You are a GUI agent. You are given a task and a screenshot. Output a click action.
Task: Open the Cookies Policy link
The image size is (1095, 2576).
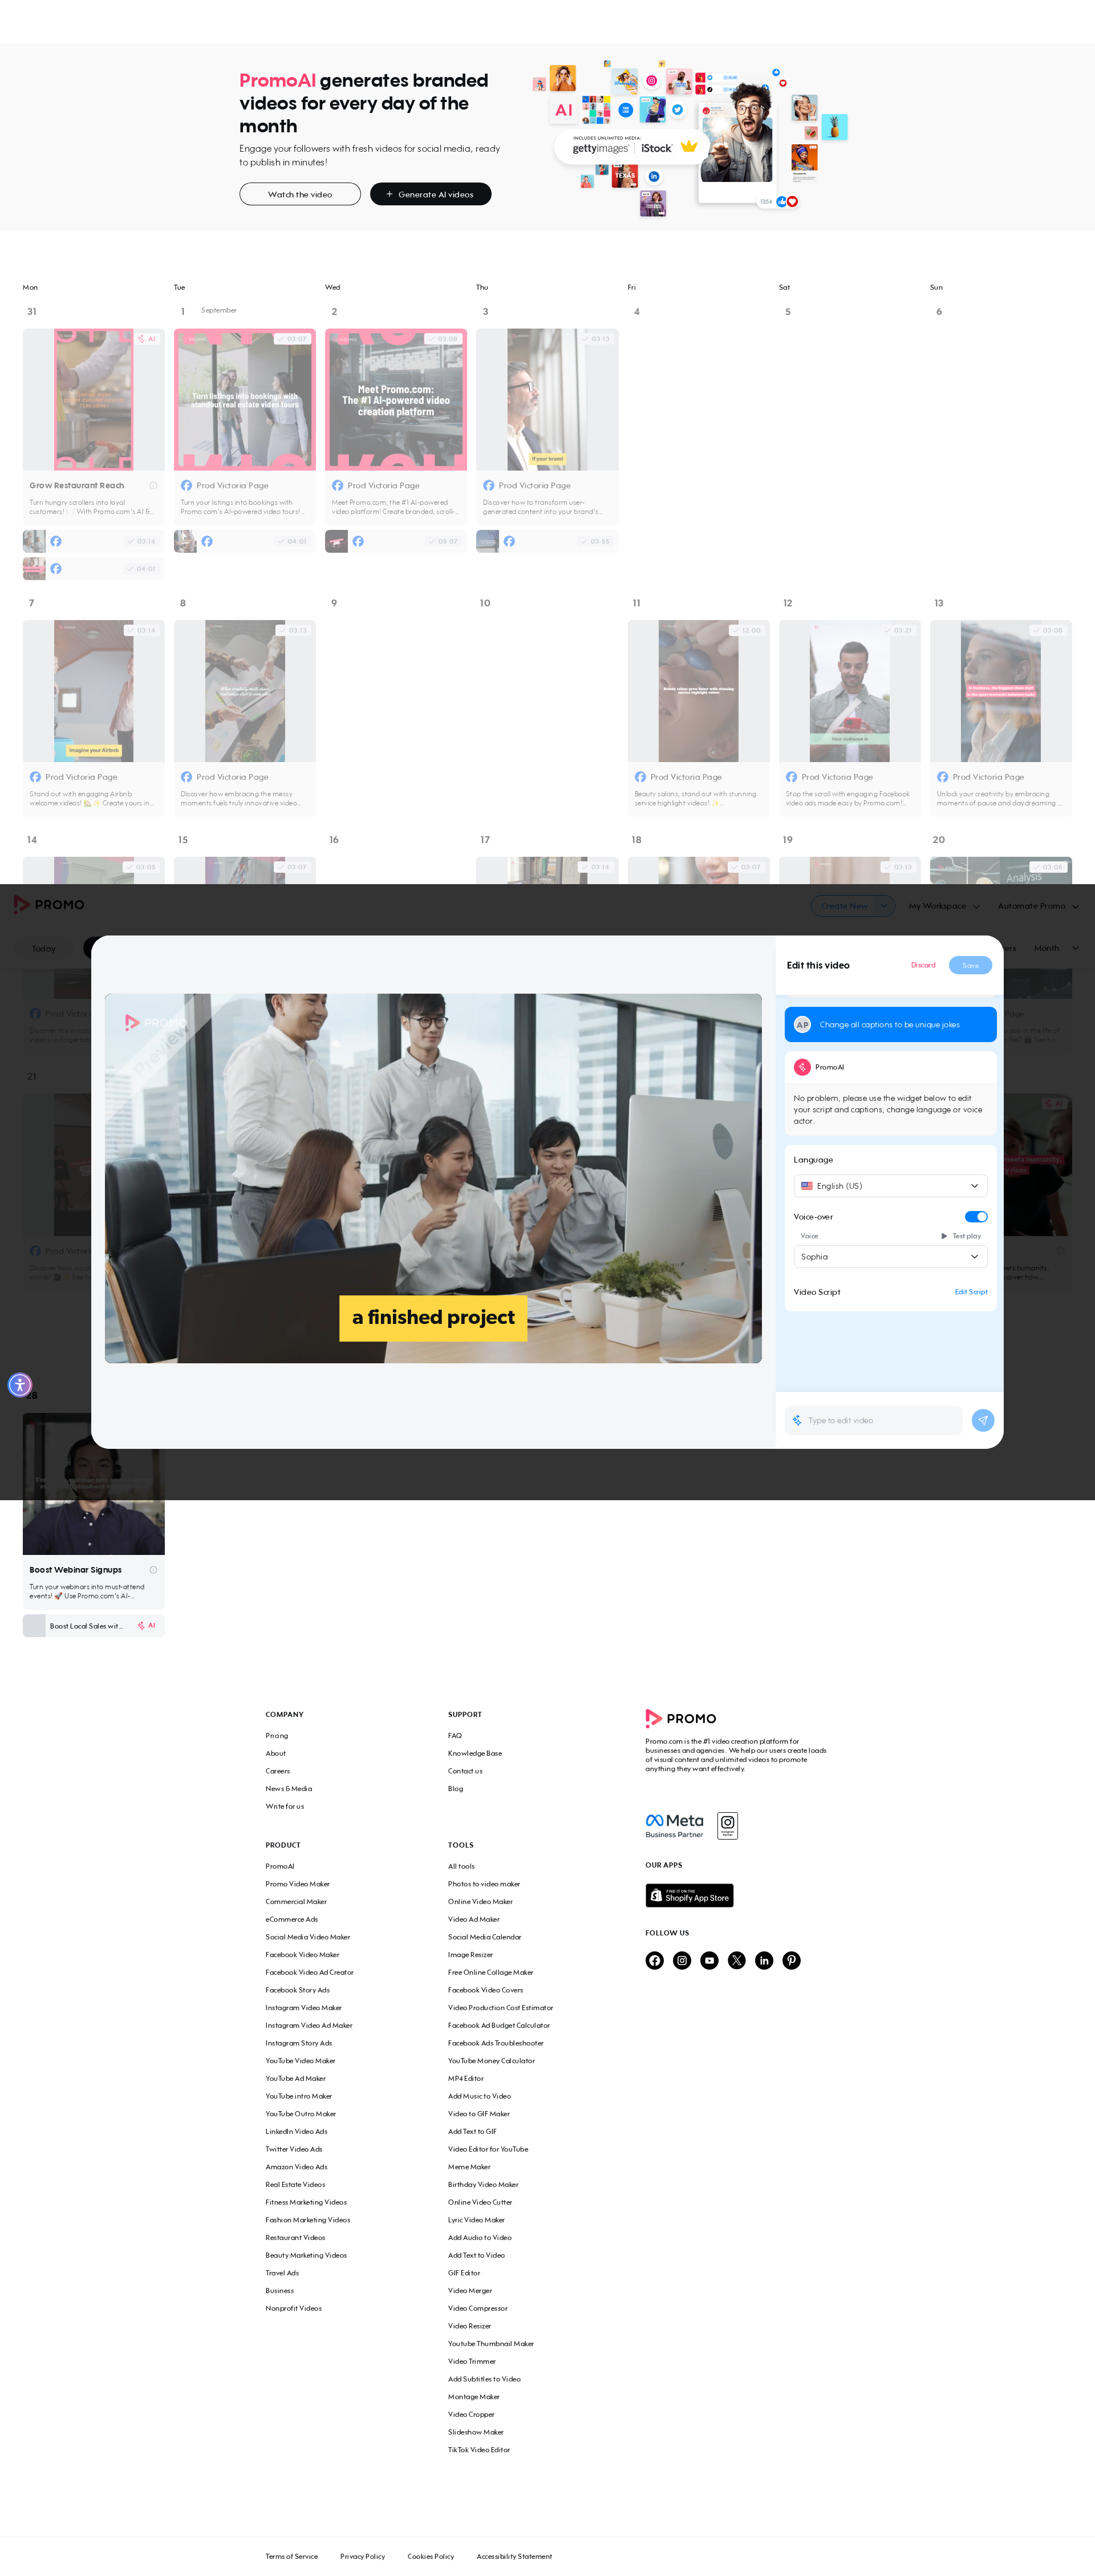click(430, 2556)
